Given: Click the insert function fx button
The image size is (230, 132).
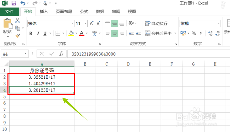Looking at the screenshot, I should (x=61, y=54).
